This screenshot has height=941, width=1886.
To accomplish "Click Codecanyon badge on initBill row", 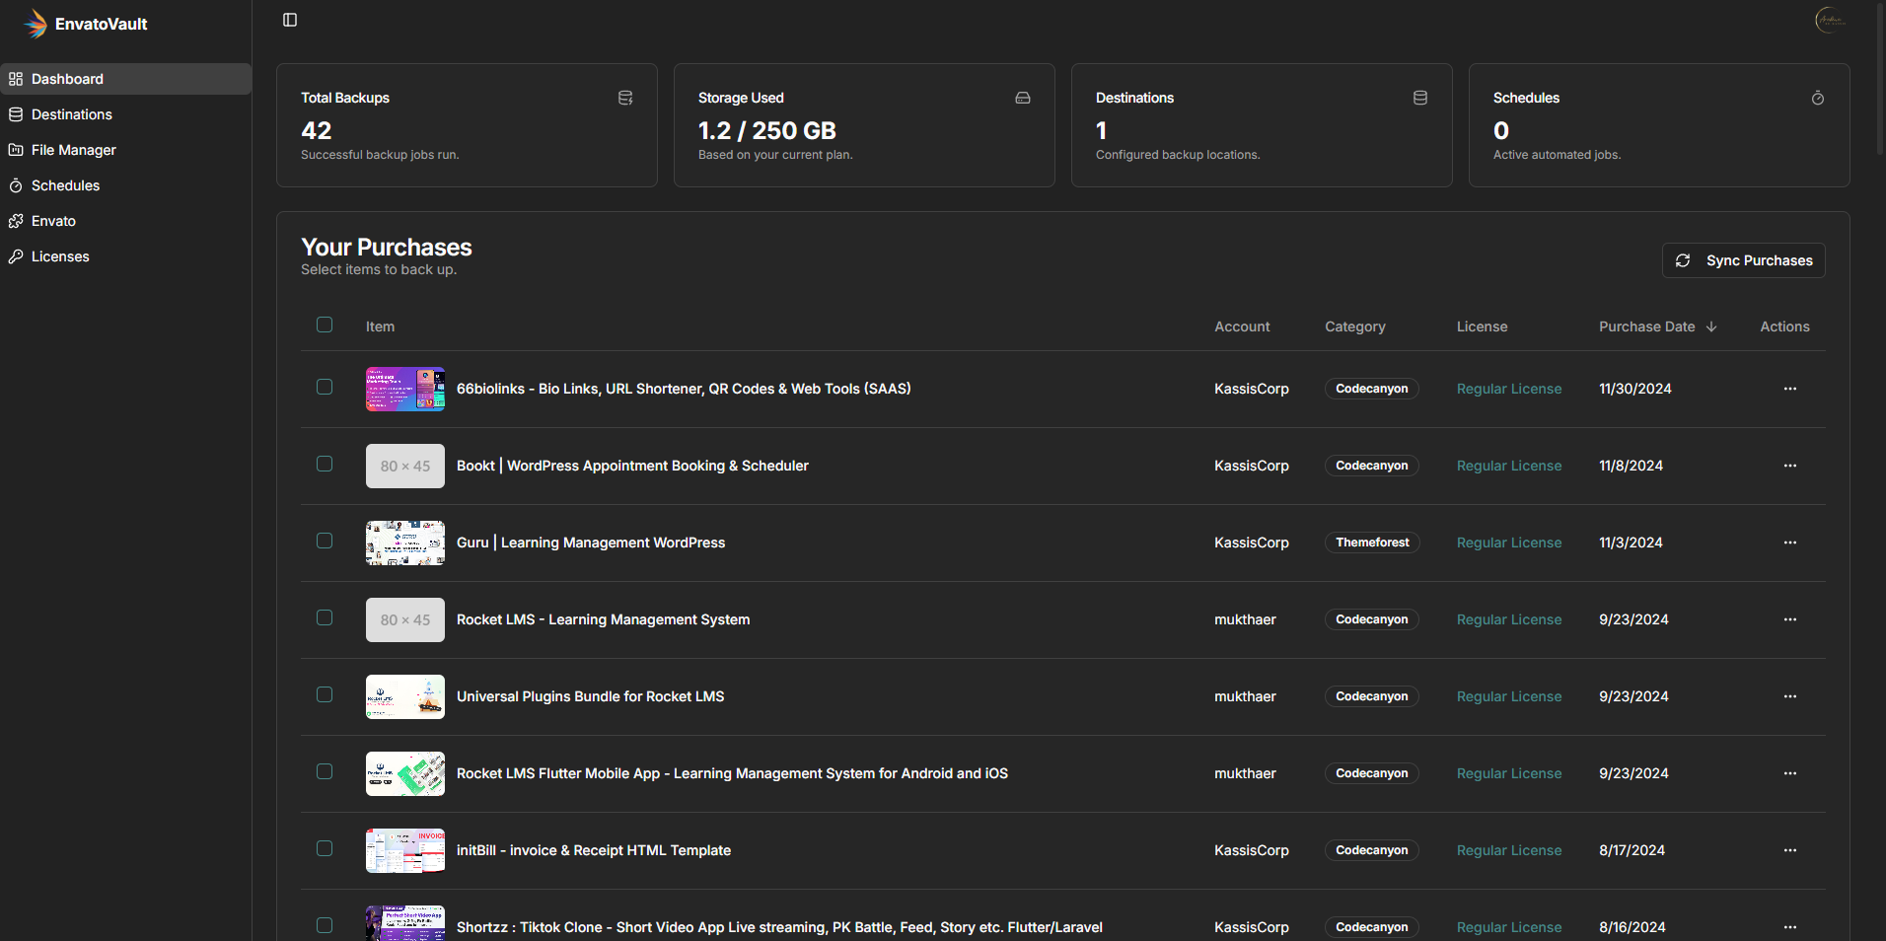I will coord(1372,850).
